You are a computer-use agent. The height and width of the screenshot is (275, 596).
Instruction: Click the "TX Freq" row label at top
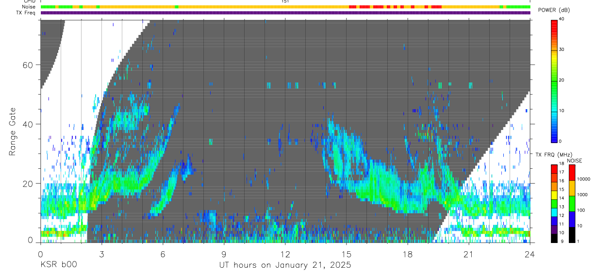pos(27,13)
